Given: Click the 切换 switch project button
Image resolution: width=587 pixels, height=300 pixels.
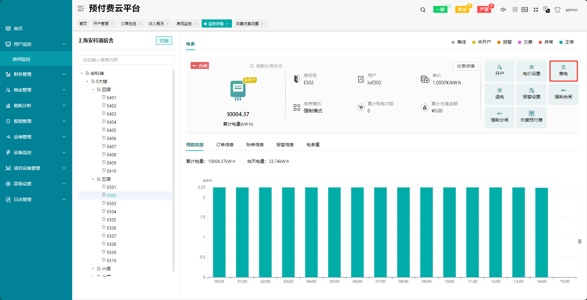Looking at the screenshot, I should pyautogui.click(x=164, y=41).
